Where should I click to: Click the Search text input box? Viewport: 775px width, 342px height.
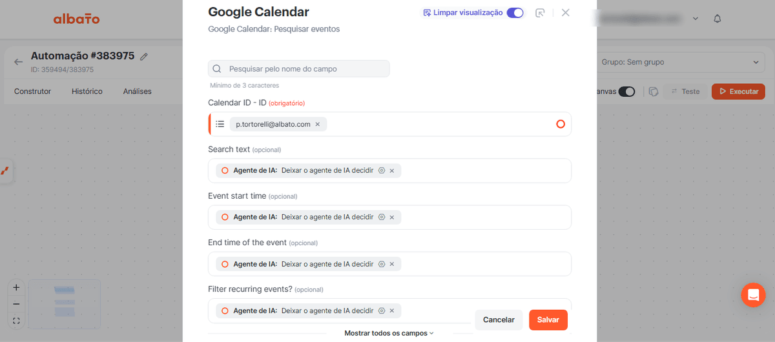coord(389,170)
